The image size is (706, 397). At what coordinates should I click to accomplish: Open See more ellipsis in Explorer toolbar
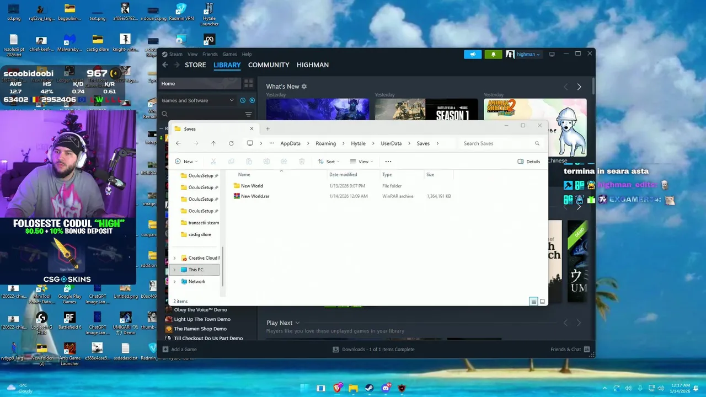pos(388,162)
